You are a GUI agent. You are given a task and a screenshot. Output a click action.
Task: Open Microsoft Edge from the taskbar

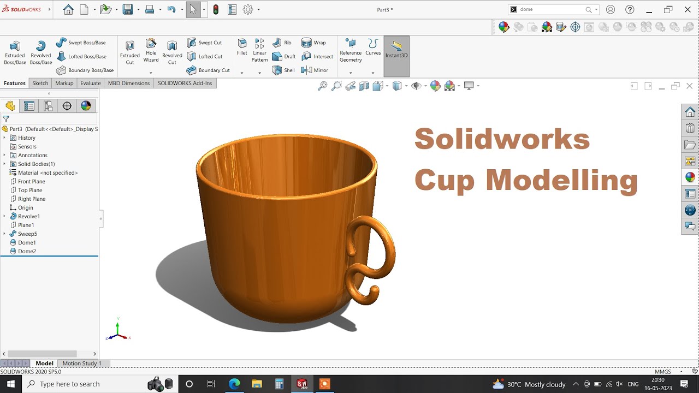point(234,384)
